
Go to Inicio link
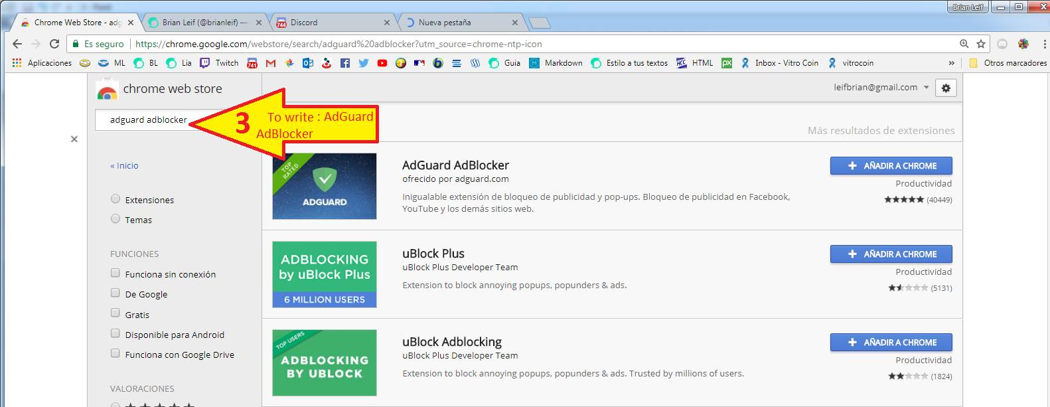(124, 166)
